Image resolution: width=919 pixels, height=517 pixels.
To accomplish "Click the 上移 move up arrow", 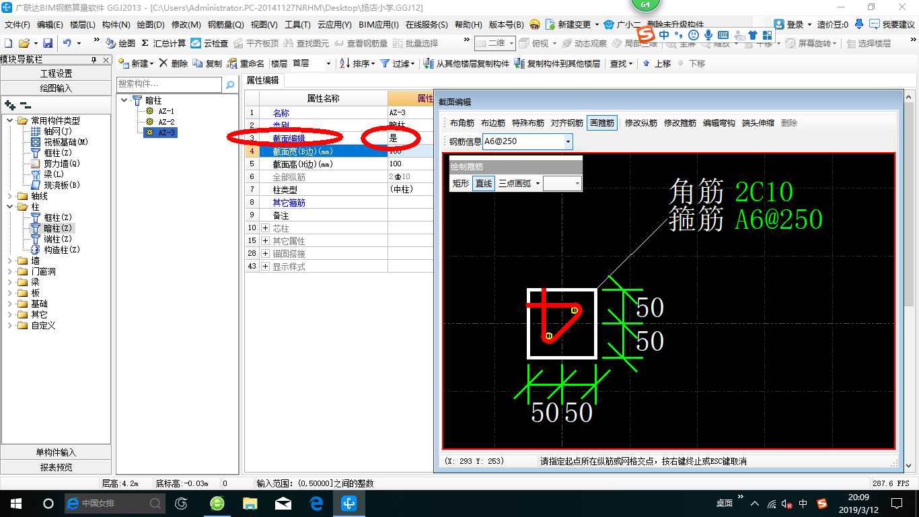I will (x=647, y=63).
